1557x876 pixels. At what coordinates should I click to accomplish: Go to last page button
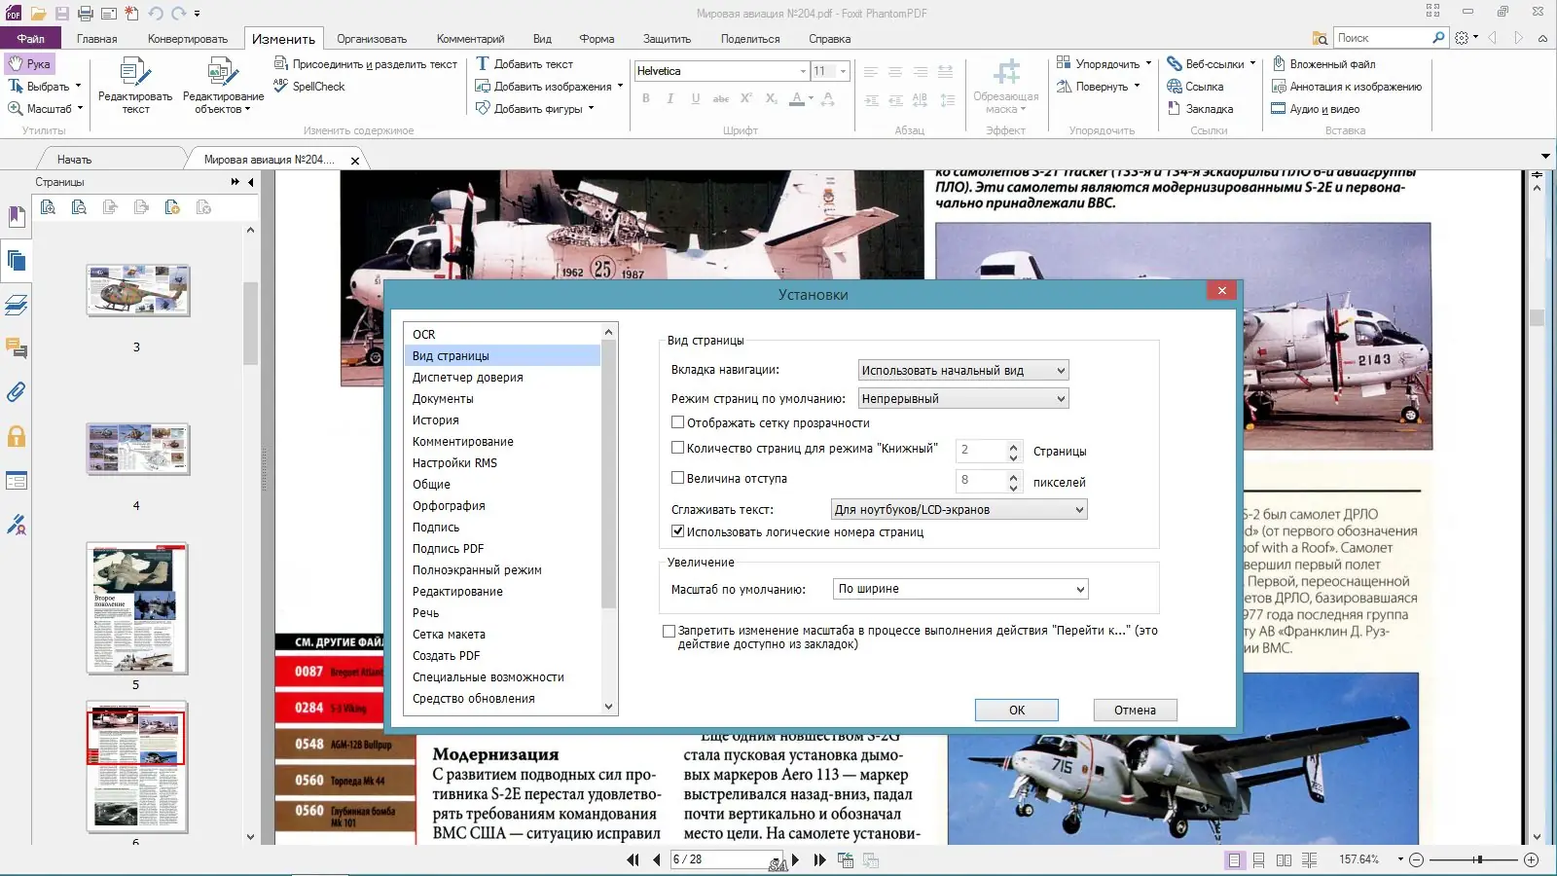[819, 860]
